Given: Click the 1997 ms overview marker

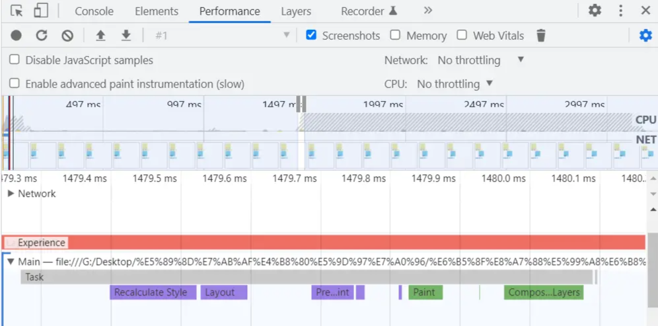Looking at the screenshot, I should [x=383, y=104].
